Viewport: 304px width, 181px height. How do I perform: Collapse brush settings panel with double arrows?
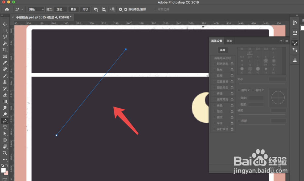coord(281,41)
